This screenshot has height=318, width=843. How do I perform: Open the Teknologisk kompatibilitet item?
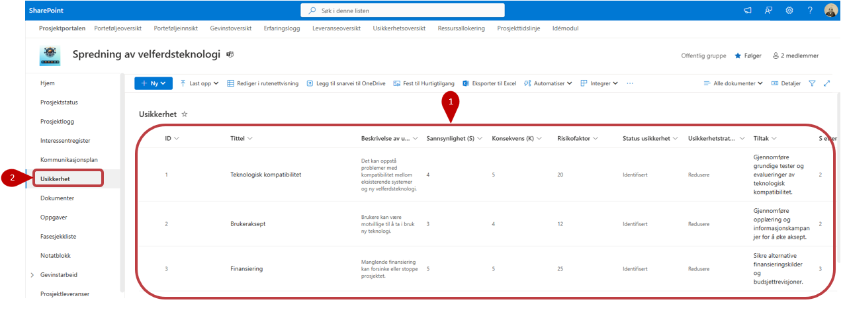[x=265, y=175]
